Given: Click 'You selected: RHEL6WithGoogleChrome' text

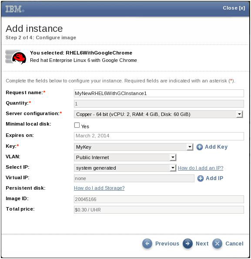Looking at the screenshot, I should [x=81, y=53].
